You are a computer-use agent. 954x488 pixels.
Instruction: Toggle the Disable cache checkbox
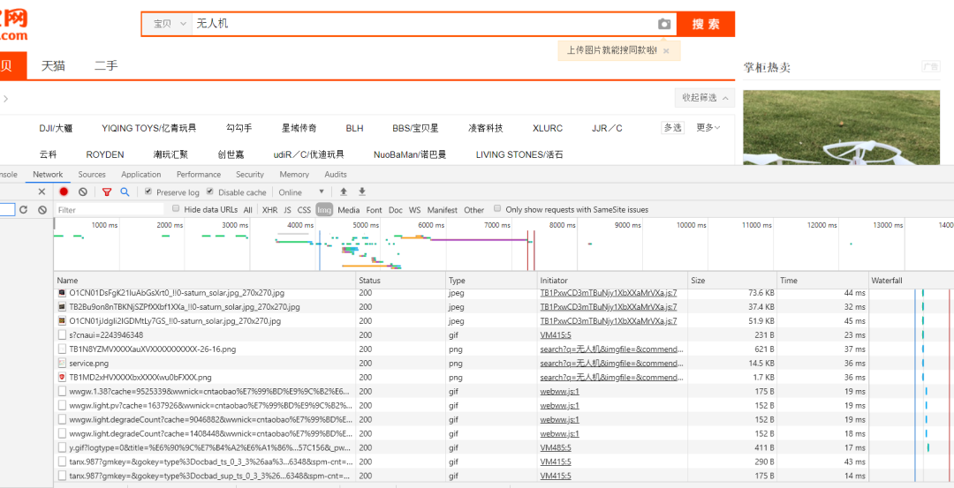[x=210, y=191]
